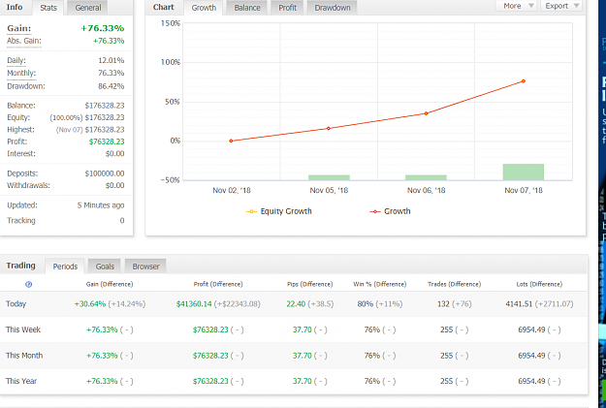Click the Nov 06 green profit bar
Screen dimensions: 606x408
[x=426, y=177]
